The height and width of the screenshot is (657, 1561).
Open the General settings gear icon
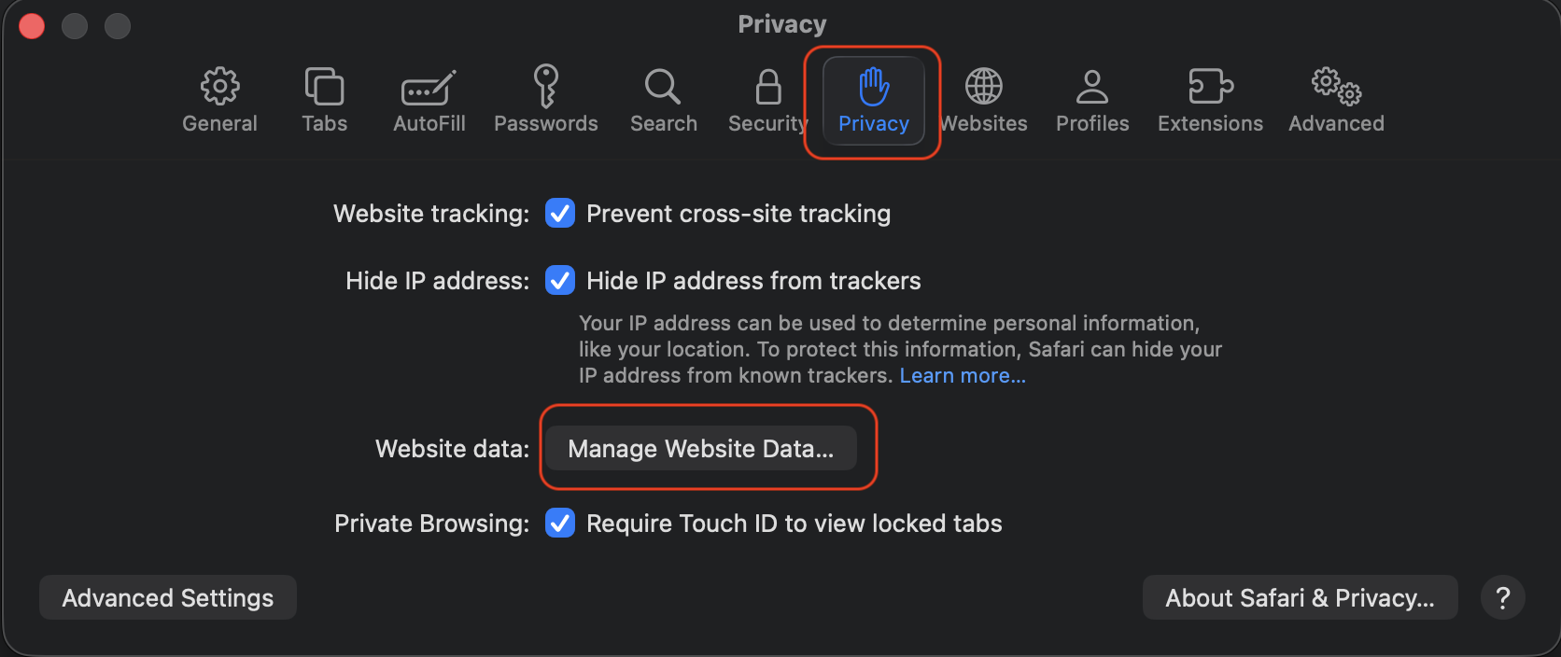point(219,87)
